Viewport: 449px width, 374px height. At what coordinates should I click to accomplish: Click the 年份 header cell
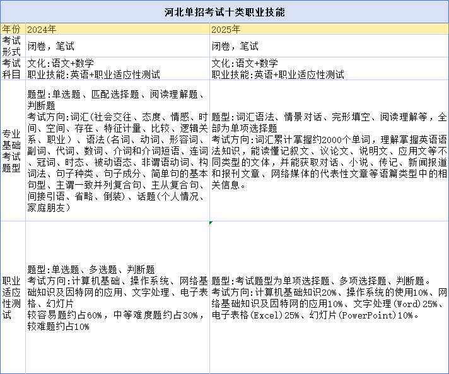(x=13, y=29)
